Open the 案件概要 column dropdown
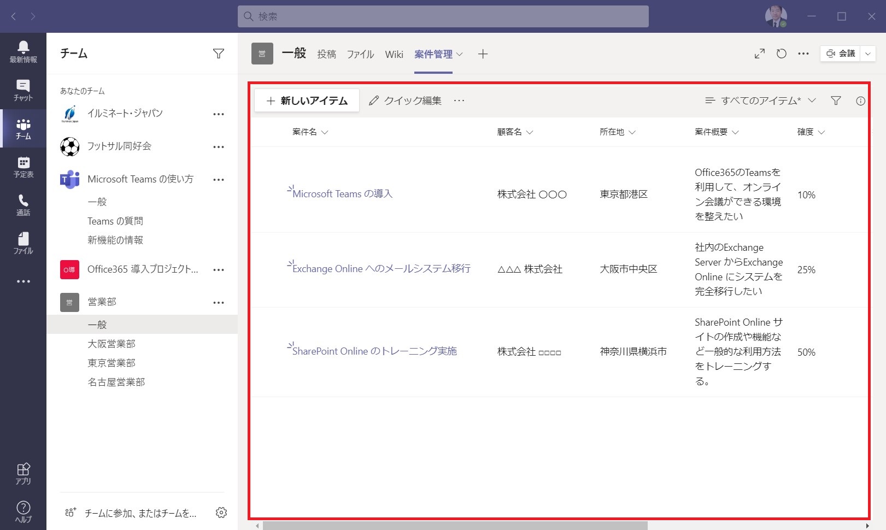This screenshot has height=530, width=886. 717,132
